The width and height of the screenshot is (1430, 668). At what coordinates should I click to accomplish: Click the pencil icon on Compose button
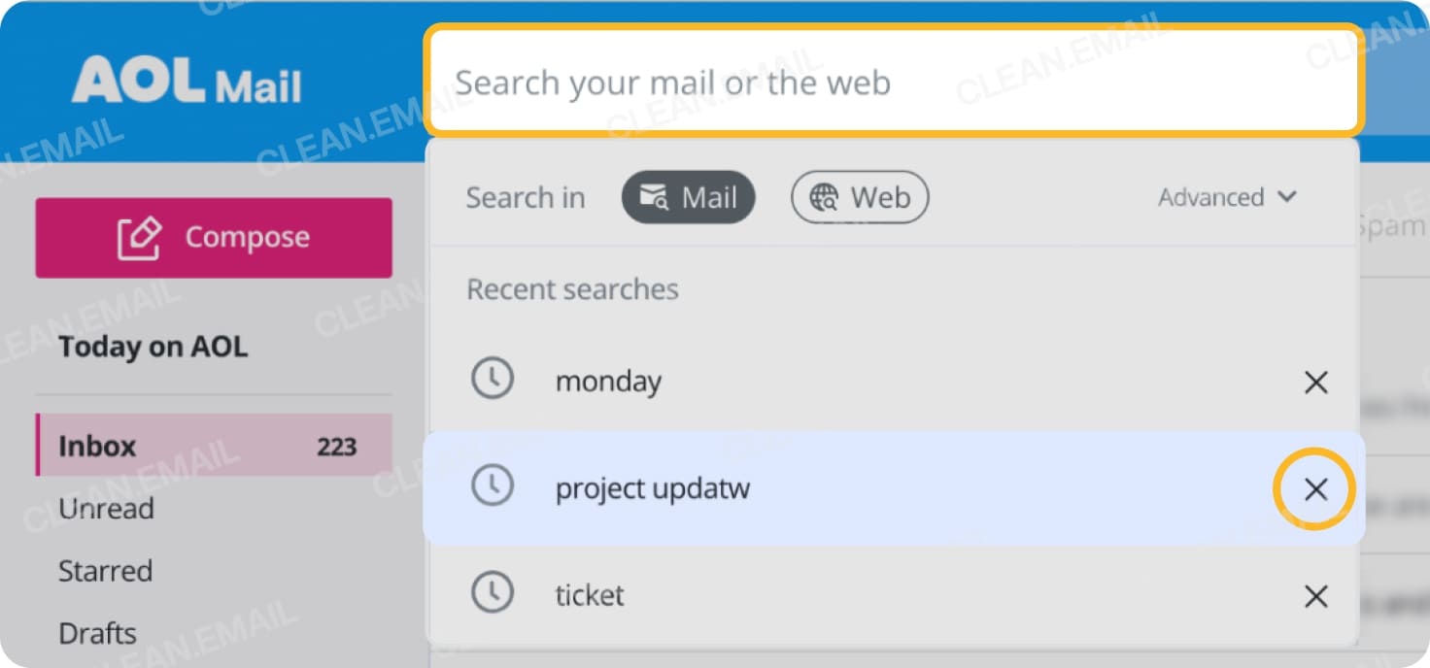pyautogui.click(x=140, y=236)
